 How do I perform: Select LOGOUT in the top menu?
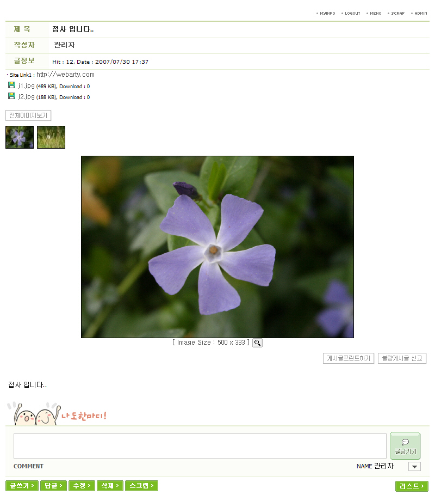click(352, 14)
